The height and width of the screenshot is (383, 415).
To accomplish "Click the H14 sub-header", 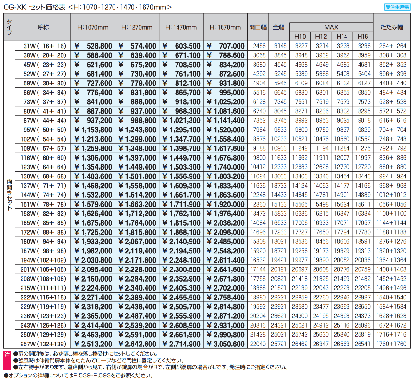I will 342,37.
